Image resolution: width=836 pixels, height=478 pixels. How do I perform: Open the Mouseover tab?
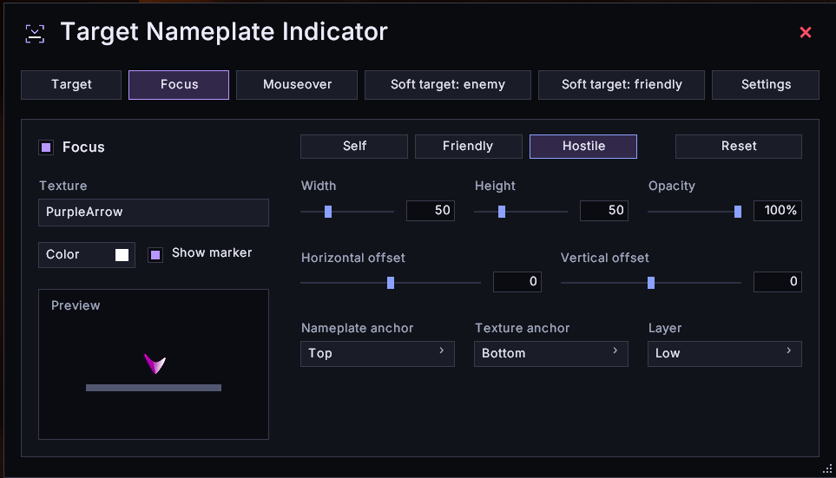click(297, 85)
